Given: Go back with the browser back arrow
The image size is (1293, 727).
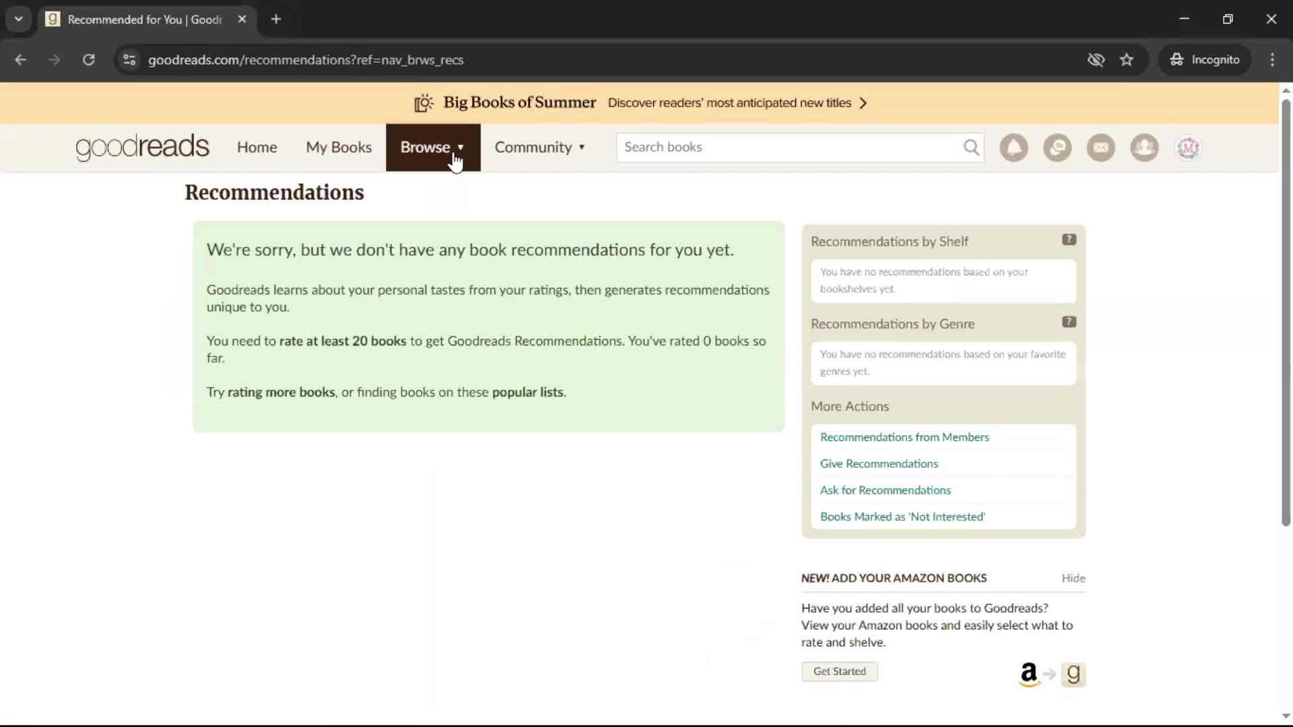Looking at the screenshot, I should [x=21, y=60].
